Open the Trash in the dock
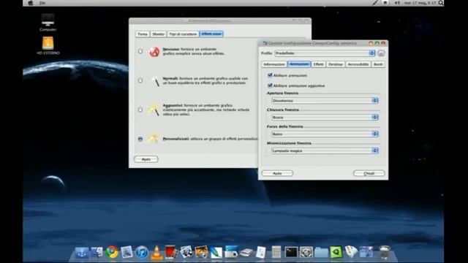Image resolution: width=468 pixels, height=263 pixels. coord(385,252)
